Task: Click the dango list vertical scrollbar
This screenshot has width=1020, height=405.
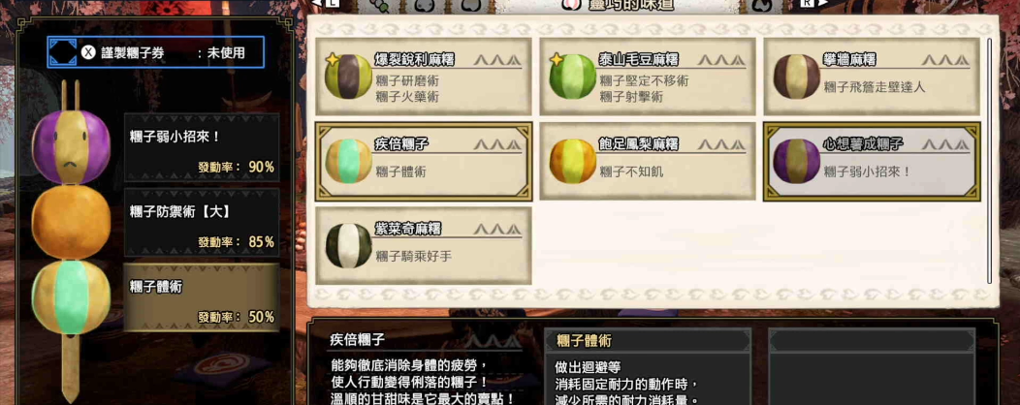Action: point(989,161)
